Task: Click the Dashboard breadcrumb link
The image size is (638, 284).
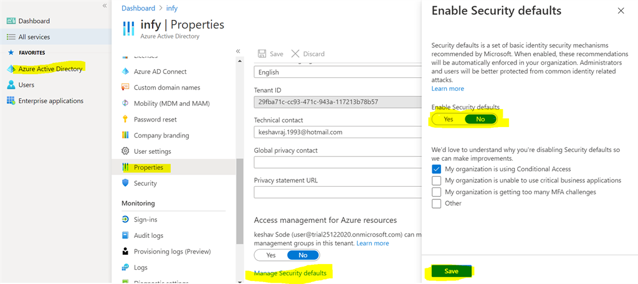Action: (x=138, y=8)
